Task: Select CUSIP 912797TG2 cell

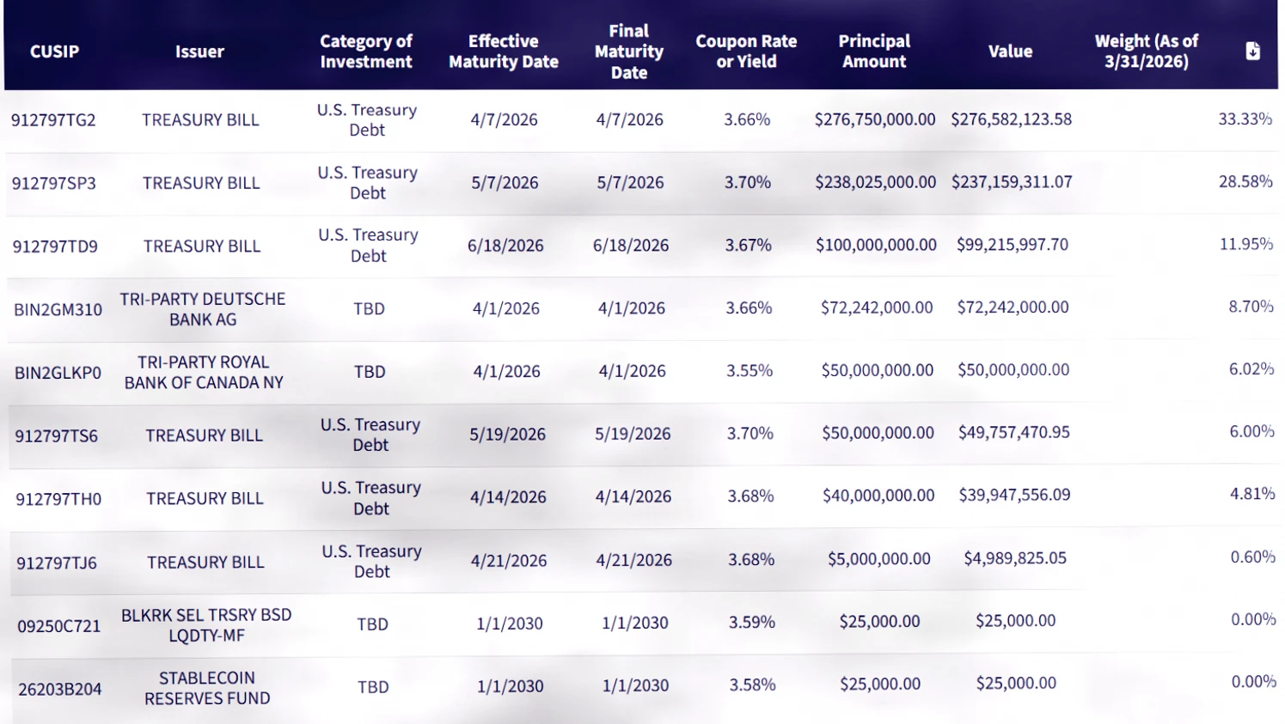Action: (53, 120)
